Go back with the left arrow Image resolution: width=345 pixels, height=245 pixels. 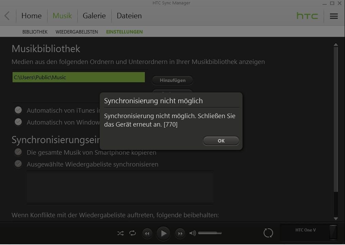(7, 16)
